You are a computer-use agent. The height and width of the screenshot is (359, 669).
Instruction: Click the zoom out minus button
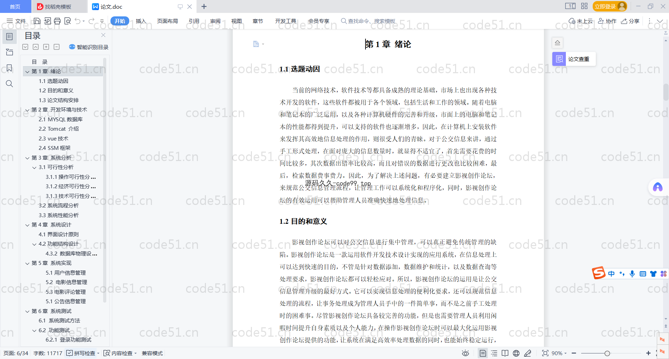574,353
